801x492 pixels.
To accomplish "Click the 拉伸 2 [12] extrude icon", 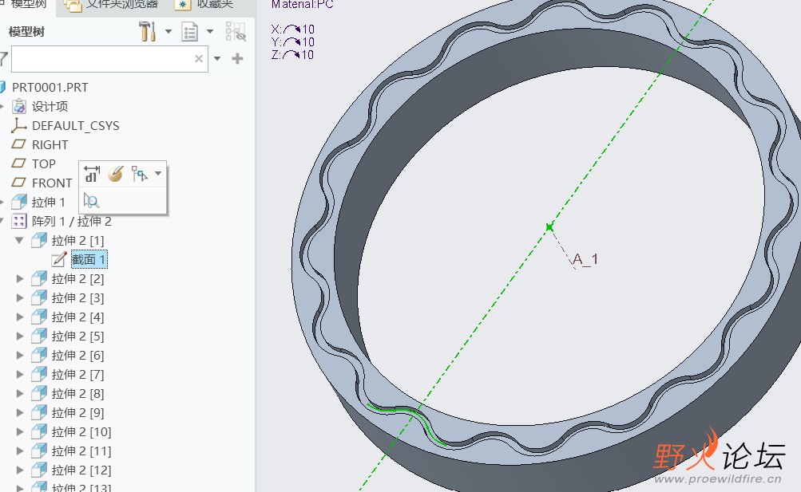I will point(39,470).
